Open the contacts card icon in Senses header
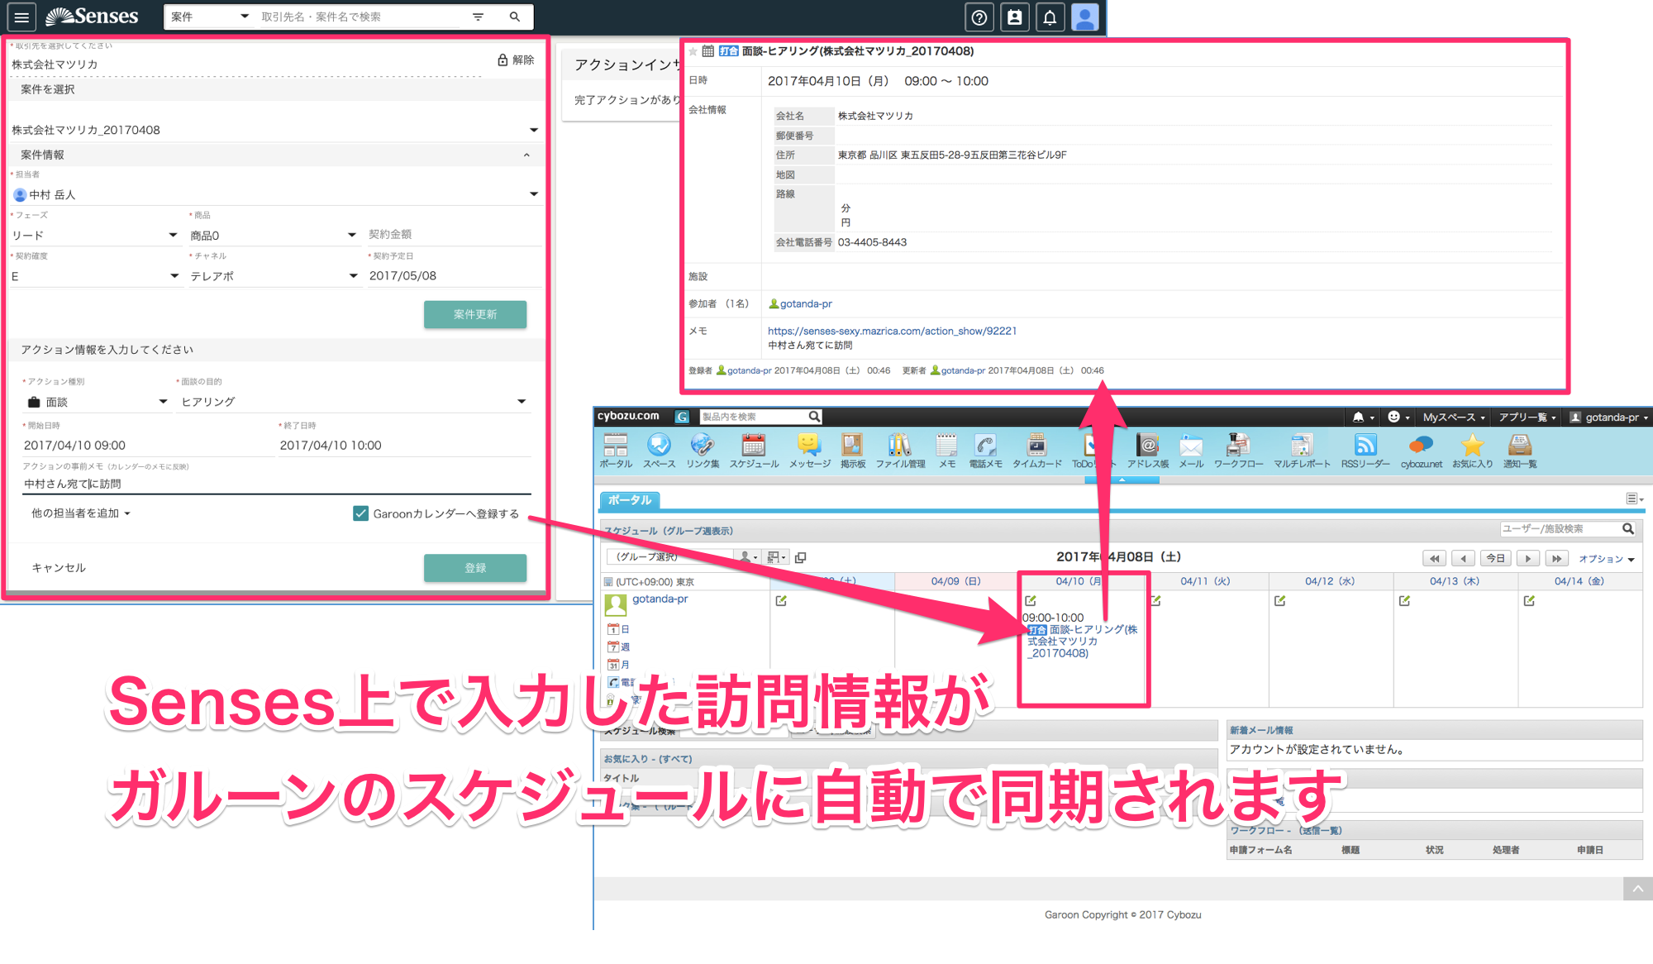 point(1015,17)
